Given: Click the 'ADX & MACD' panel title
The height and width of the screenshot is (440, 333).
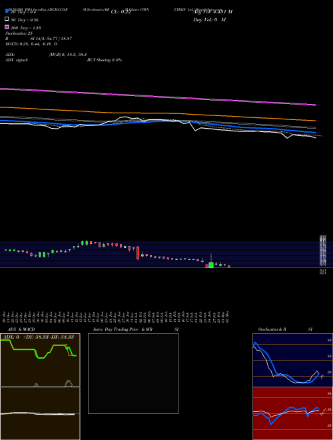Looking at the screenshot, I should tap(21, 329).
